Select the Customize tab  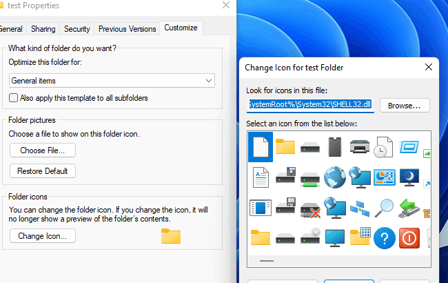pyautogui.click(x=181, y=28)
